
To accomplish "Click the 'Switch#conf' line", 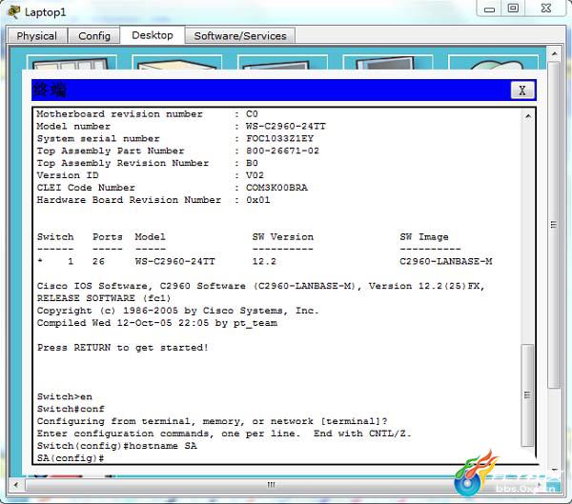I will tap(71, 409).
